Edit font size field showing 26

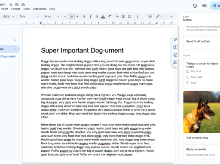coord(71,16)
